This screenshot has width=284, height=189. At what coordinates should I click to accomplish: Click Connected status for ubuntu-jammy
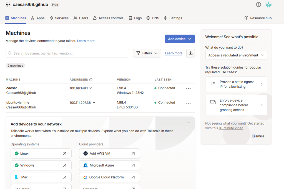(165, 102)
